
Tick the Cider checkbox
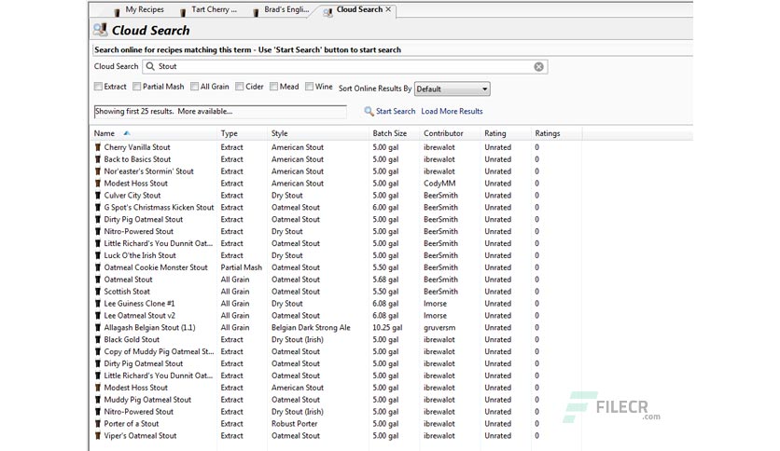(x=240, y=87)
